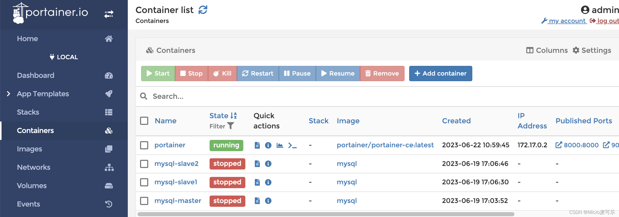Open the Images menu item
619x217 pixels.
point(64,149)
